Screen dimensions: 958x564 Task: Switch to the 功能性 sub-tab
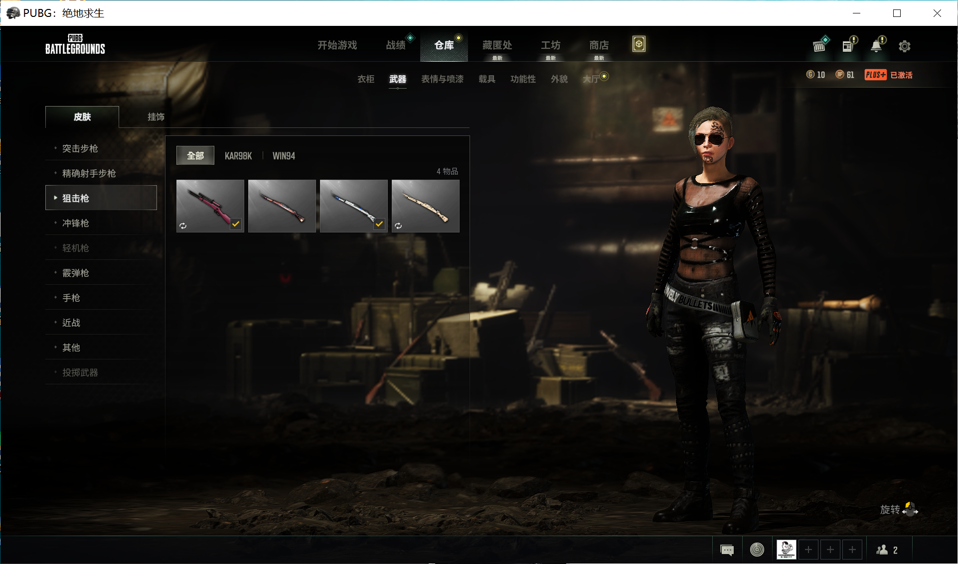pyautogui.click(x=523, y=79)
